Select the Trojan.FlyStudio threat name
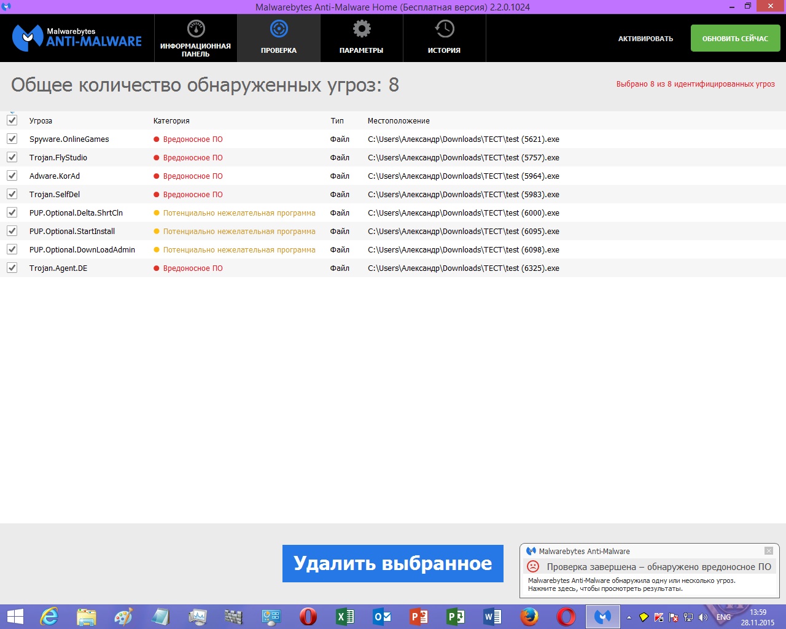This screenshot has width=786, height=629. tap(58, 158)
